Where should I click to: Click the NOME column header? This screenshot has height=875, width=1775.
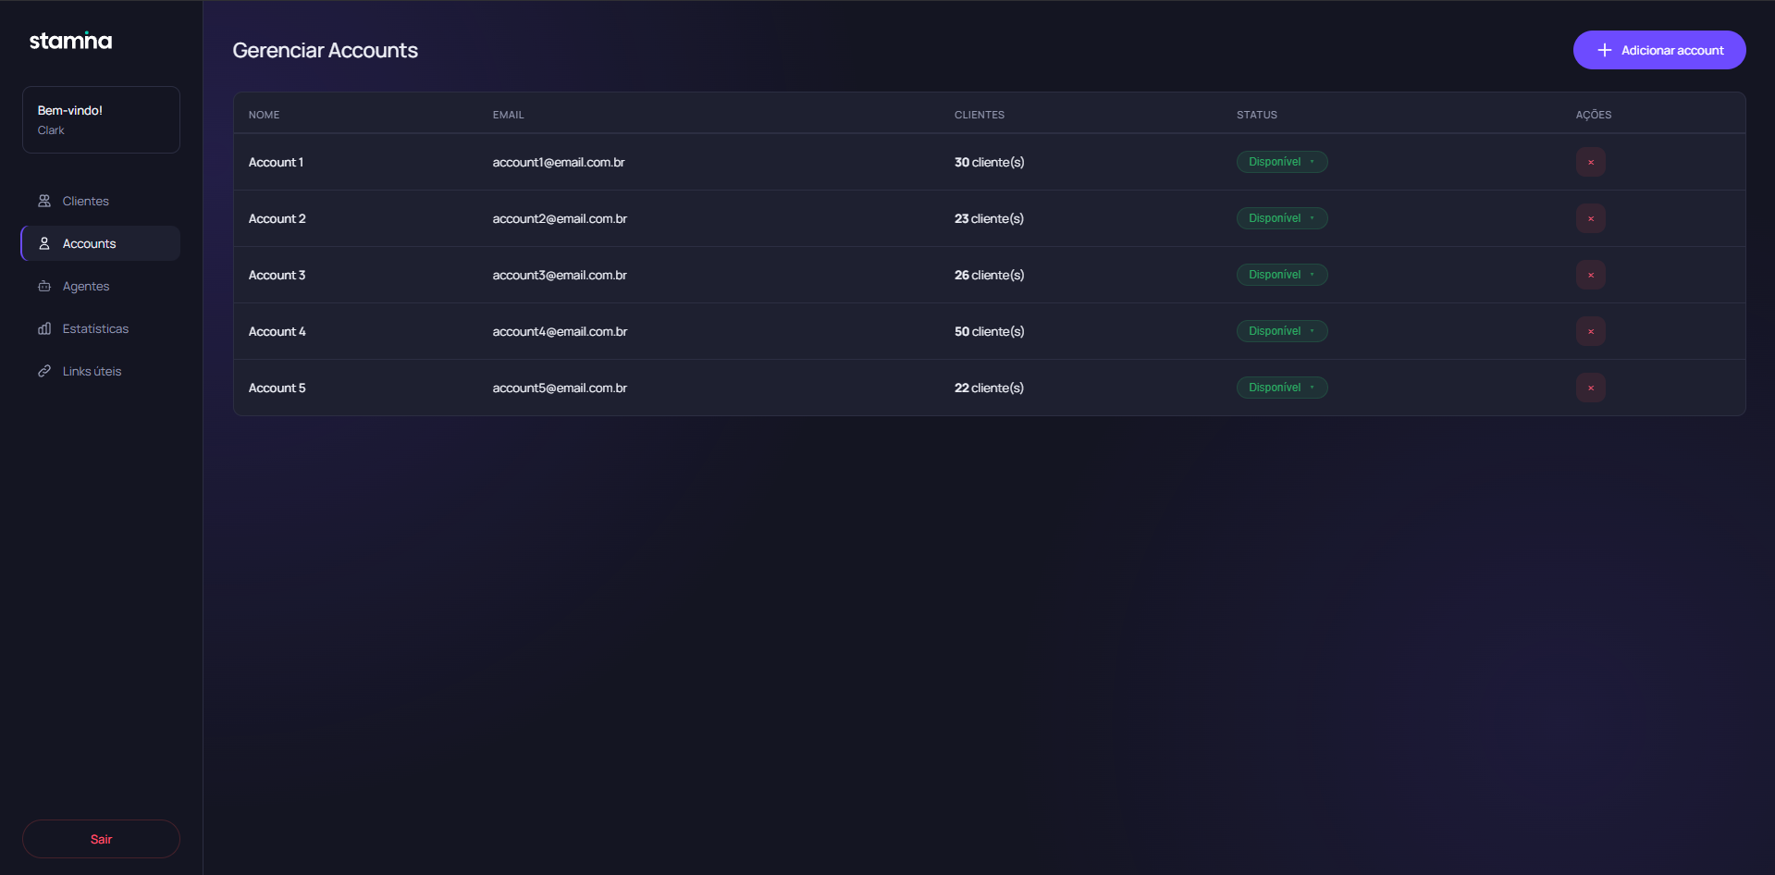[264, 115]
